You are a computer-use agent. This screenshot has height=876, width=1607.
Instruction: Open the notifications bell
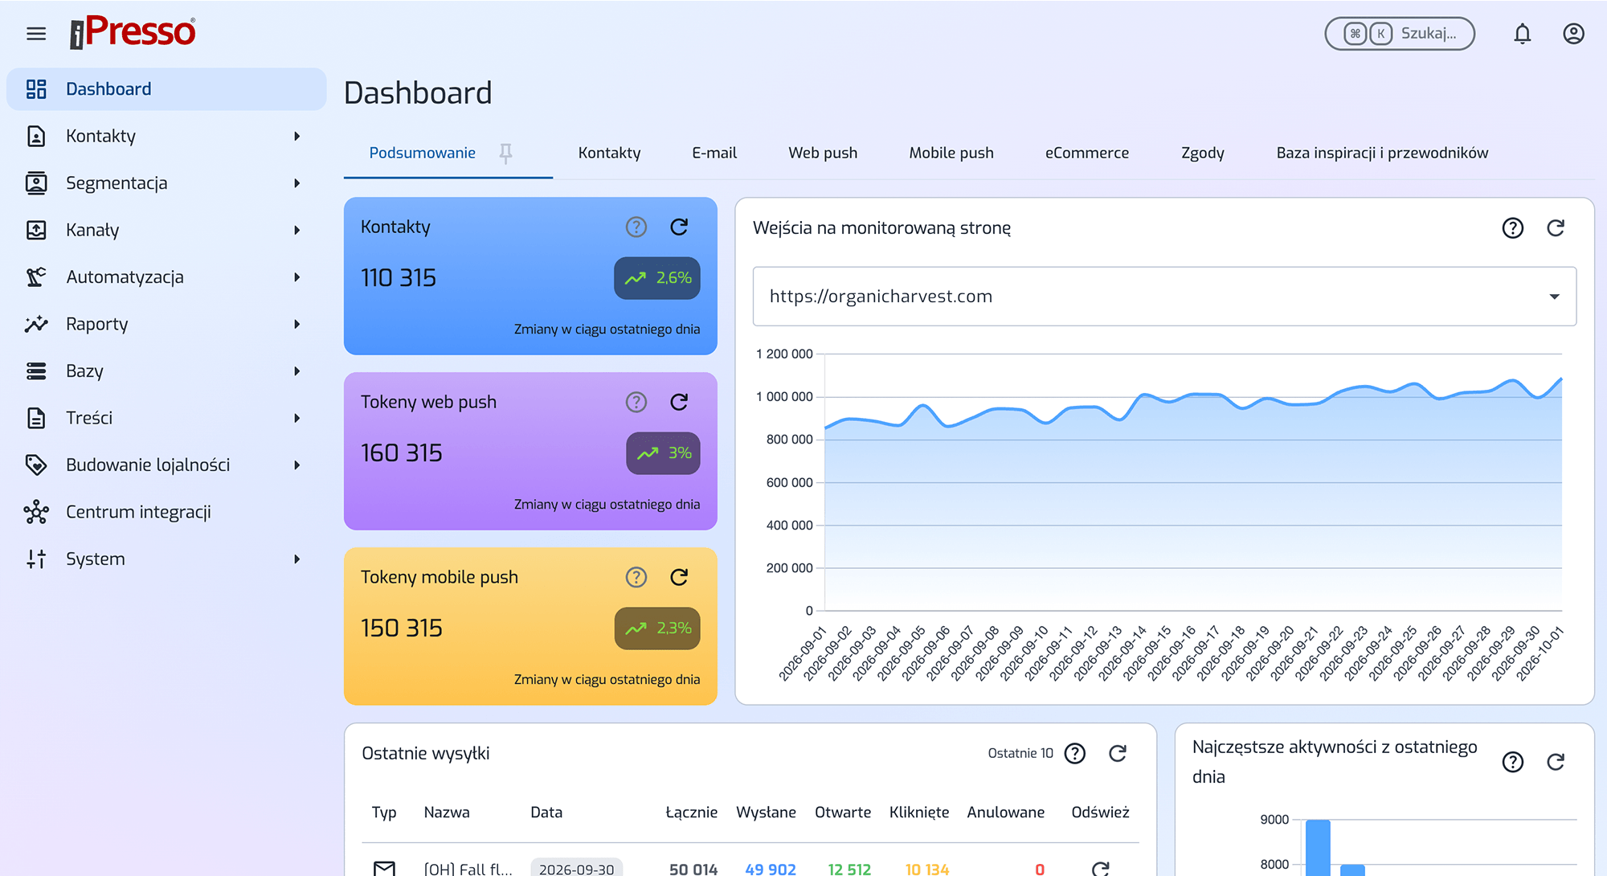pos(1522,34)
